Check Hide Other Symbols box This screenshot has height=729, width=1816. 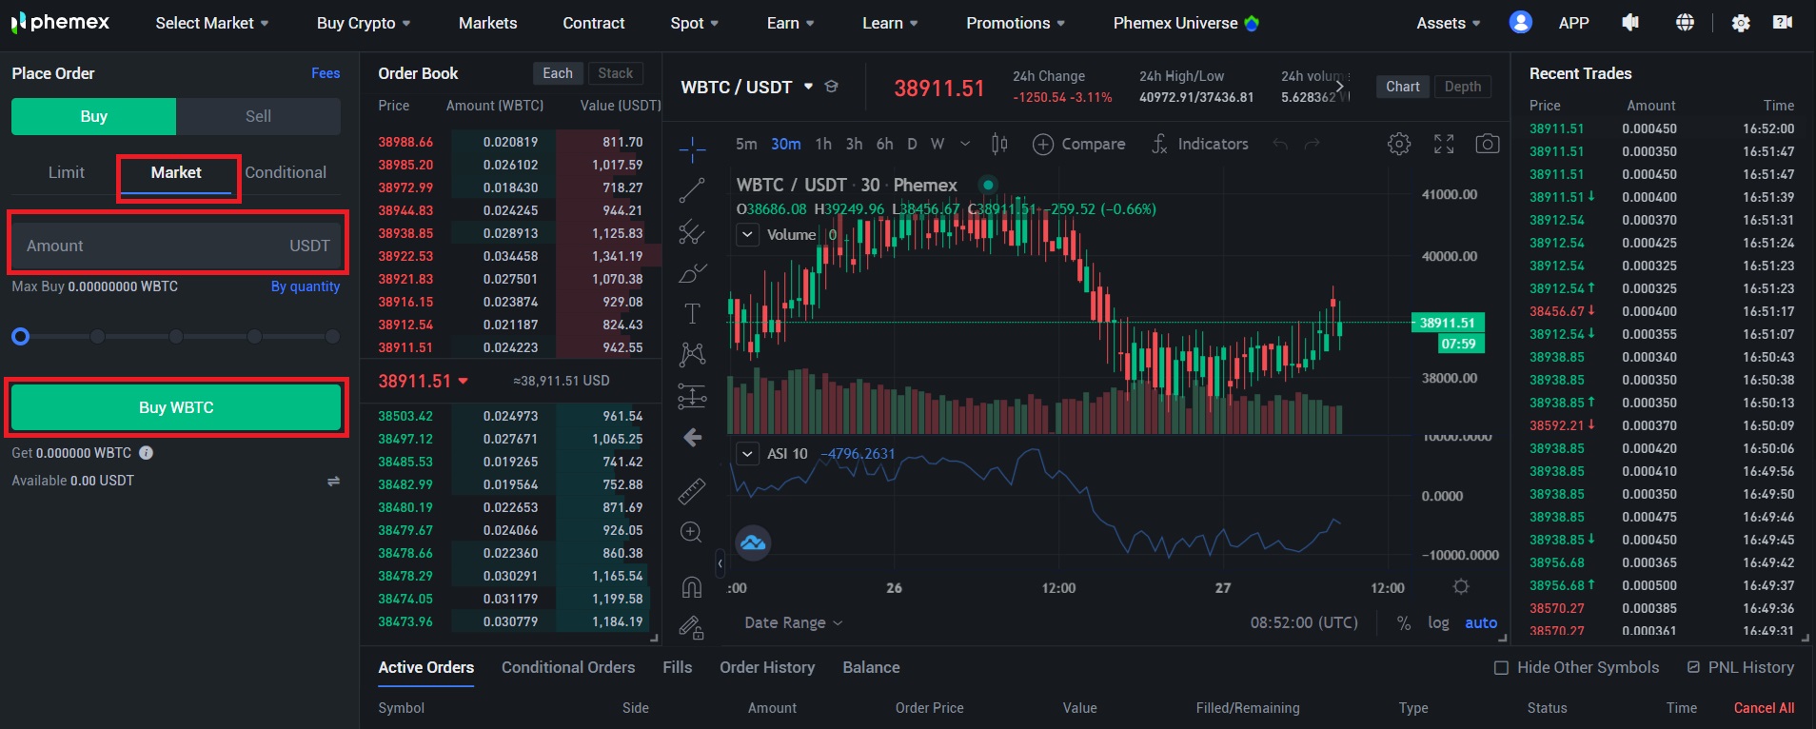click(x=1501, y=668)
